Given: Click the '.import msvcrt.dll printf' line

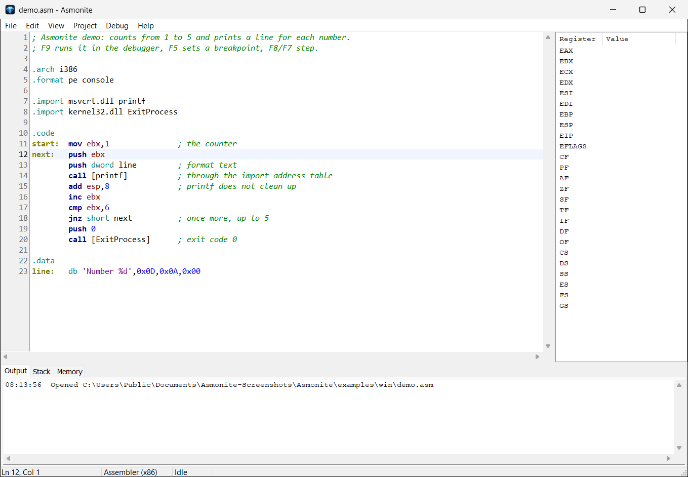Looking at the screenshot, I should [x=89, y=101].
